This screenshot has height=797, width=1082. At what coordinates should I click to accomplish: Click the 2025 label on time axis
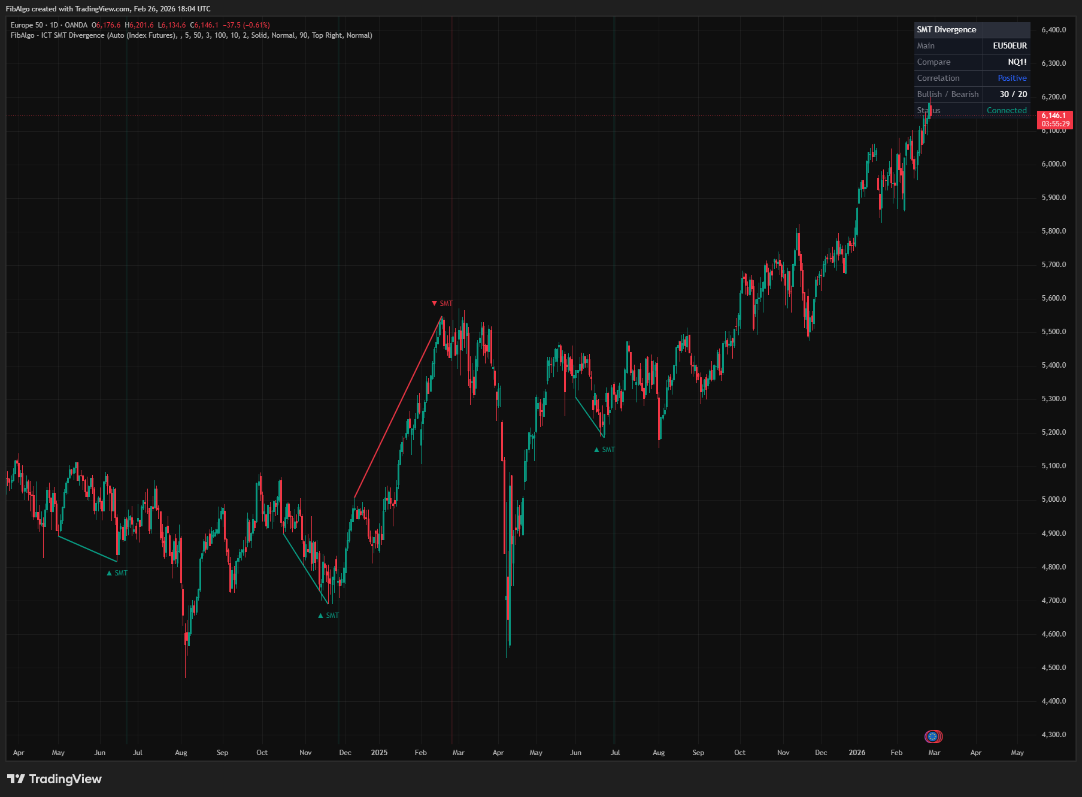379,753
